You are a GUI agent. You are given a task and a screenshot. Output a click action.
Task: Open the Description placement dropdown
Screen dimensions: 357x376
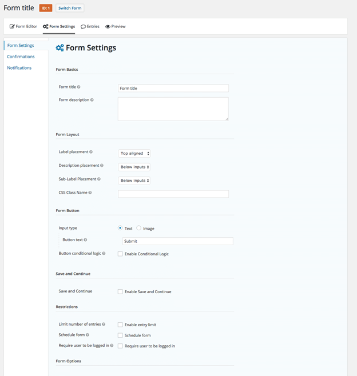point(134,167)
